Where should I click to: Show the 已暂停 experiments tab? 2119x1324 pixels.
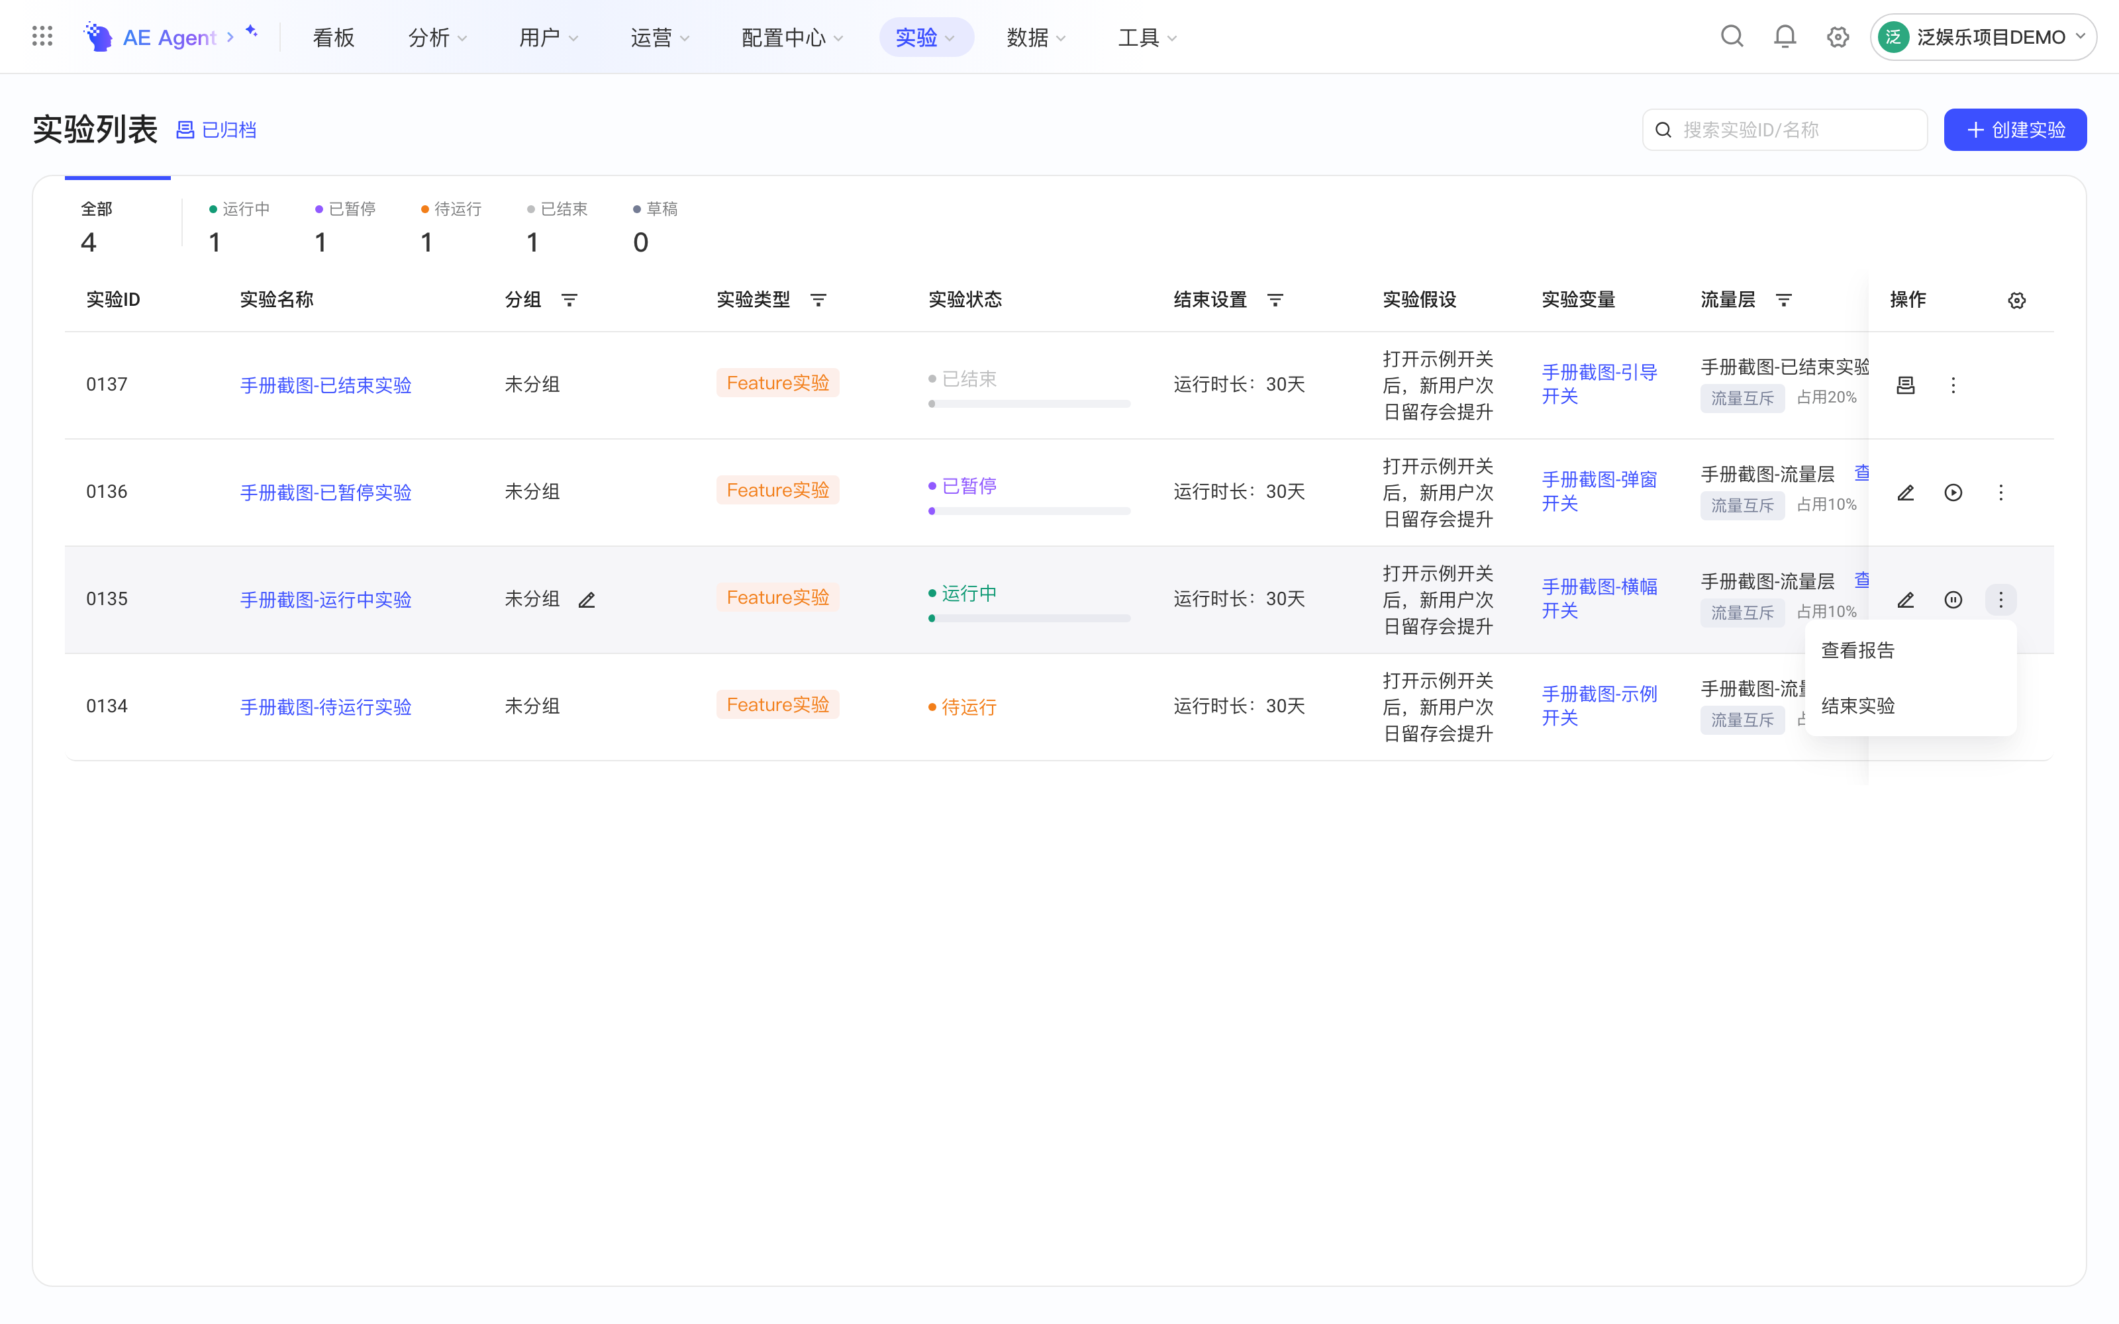tap(344, 227)
